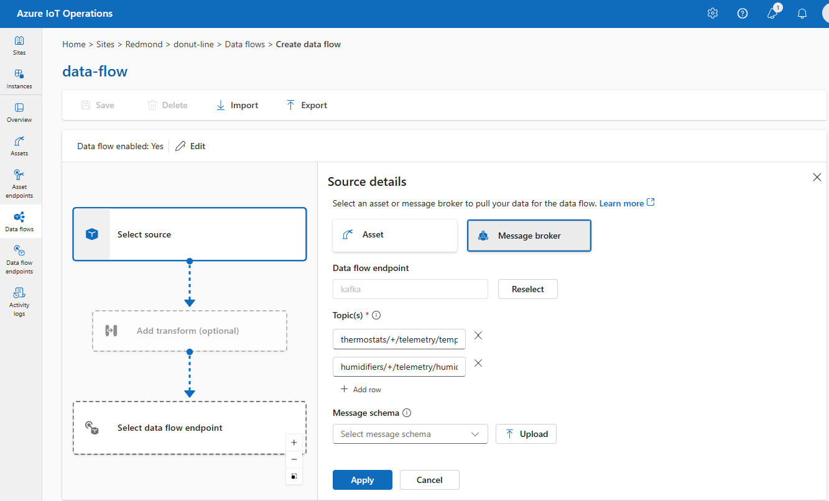Viewport: 829px width, 501px height.
Task: Go to Home breadcrumb
Action: pos(74,44)
